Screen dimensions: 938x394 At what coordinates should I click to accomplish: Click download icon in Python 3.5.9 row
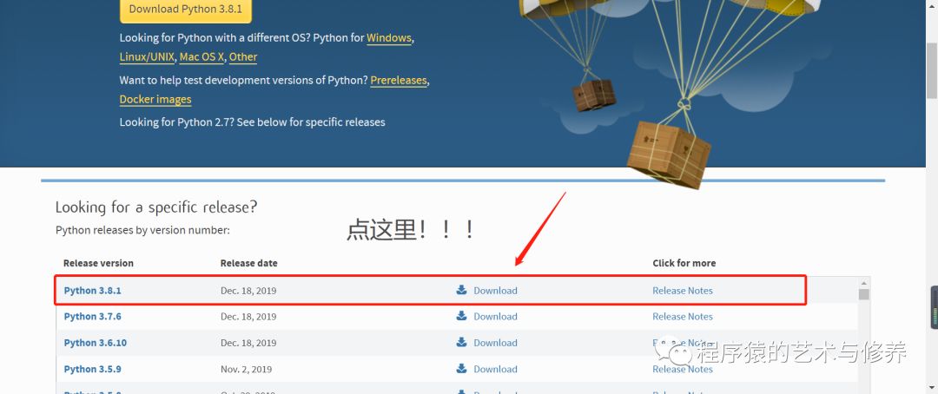point(461,368)
